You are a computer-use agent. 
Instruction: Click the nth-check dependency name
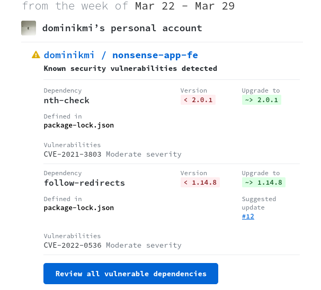click(x=67, y=100)
